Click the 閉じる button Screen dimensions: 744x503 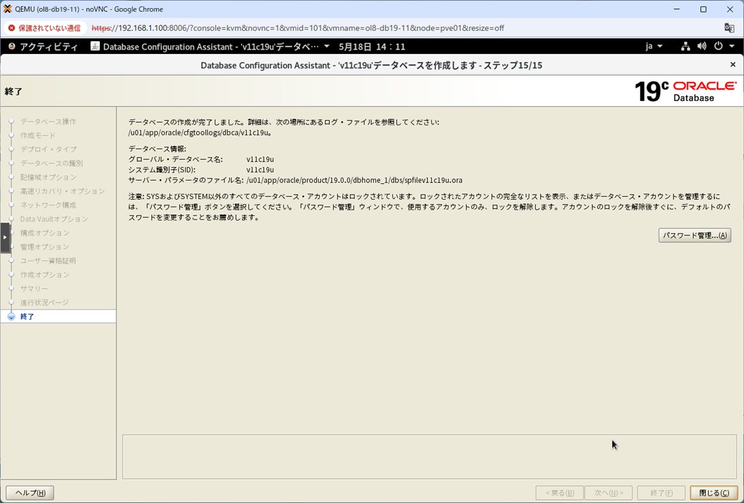714,493
